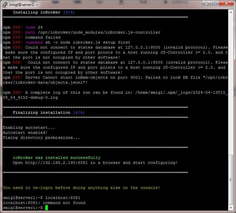Click 'ioBroker was installed successfully' message

(x=57, y=158)
